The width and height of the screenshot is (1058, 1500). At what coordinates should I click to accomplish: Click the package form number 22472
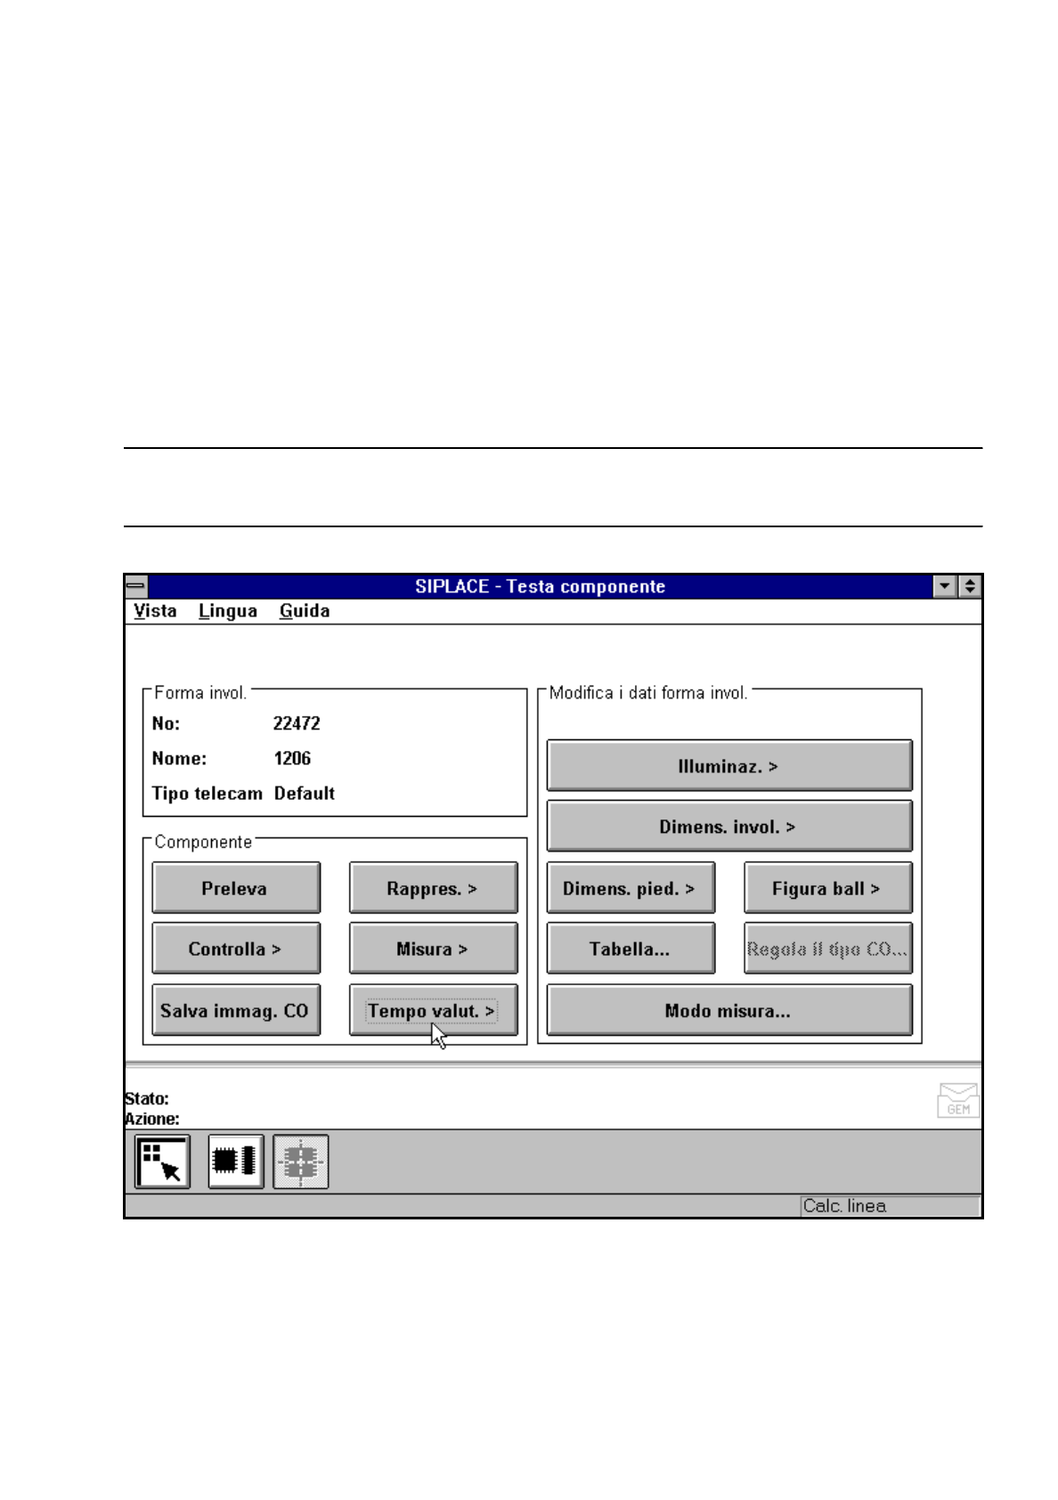point(297,723)
